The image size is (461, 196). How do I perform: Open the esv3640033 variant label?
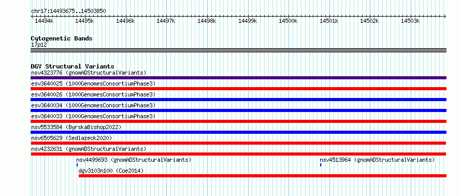point(93,116)
